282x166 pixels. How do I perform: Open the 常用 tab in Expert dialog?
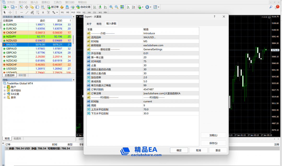click(99, 24)
